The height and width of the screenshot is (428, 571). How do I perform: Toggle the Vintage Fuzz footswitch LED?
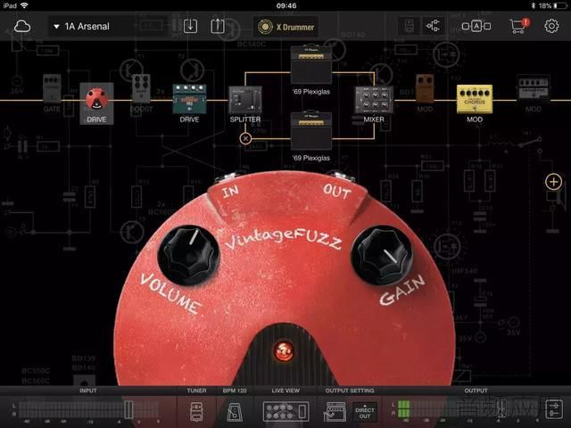pos(284,350)
